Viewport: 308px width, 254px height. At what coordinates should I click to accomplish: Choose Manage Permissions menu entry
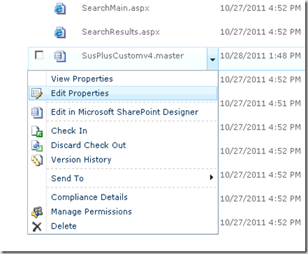(x=123, y=212)
